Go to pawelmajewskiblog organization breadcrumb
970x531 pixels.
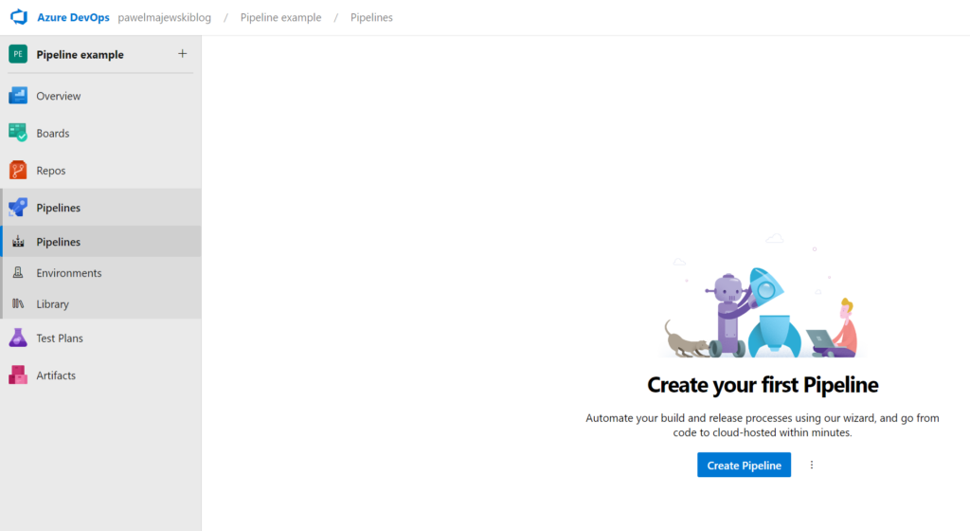click(165, 17)
